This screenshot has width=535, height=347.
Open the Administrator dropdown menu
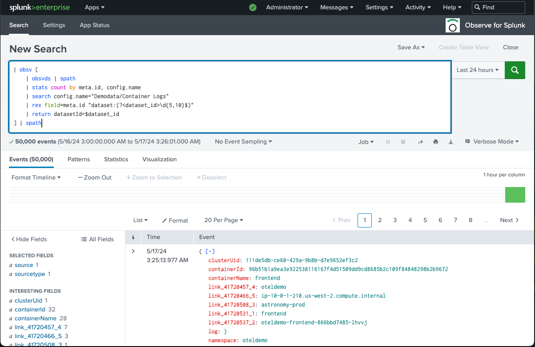coord(287,8)
